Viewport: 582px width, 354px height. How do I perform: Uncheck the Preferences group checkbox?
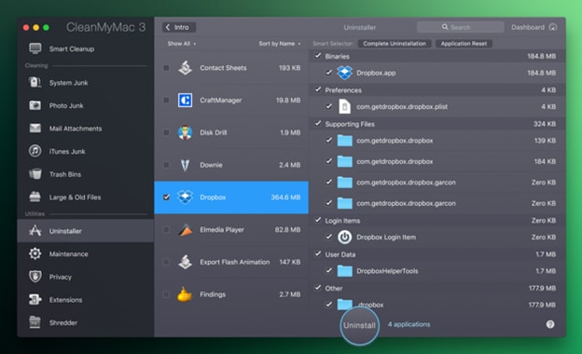pos(318,89)
